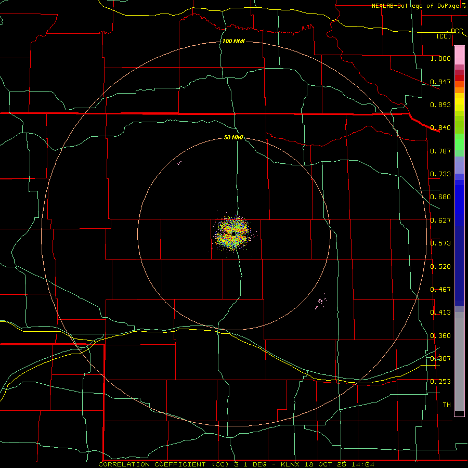
Task: Click the 0.680 color scale value
Action: (440, 197)
